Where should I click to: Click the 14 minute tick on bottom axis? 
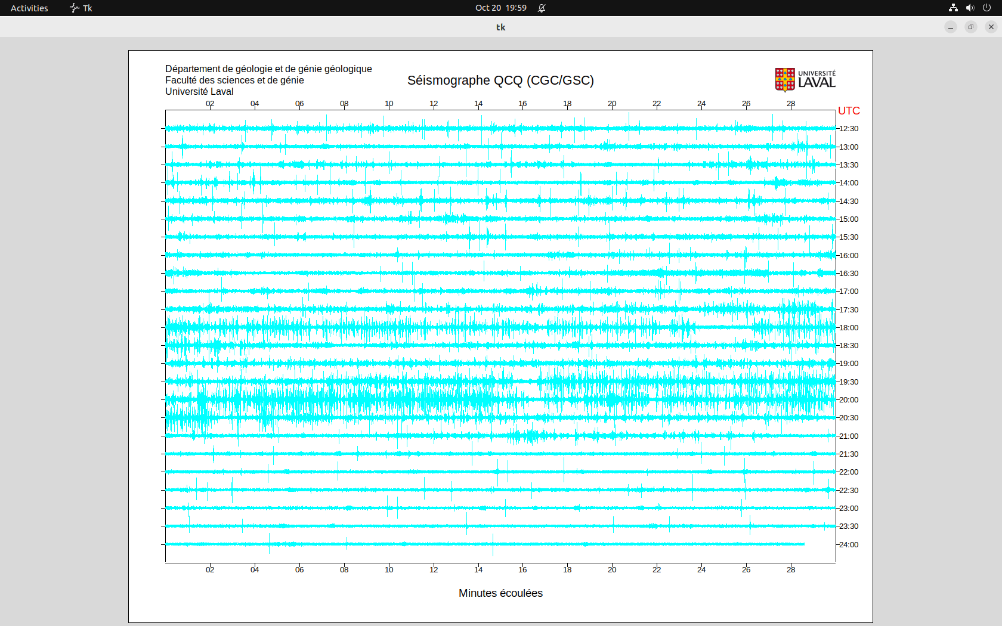tap(478, 570)
